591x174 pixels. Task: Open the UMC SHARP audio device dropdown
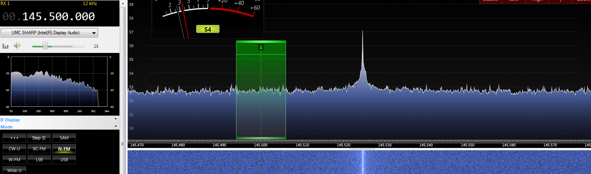coord(49,33)
